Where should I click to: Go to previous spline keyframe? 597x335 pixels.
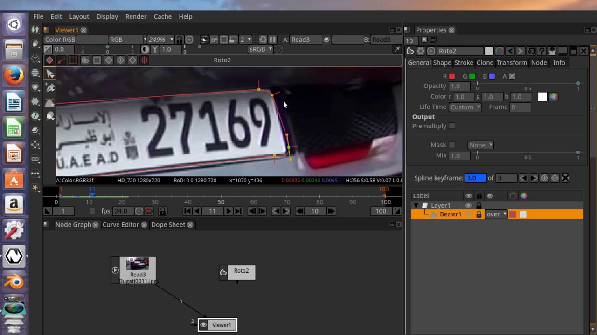pyautogui.click(x=523, y=178)
